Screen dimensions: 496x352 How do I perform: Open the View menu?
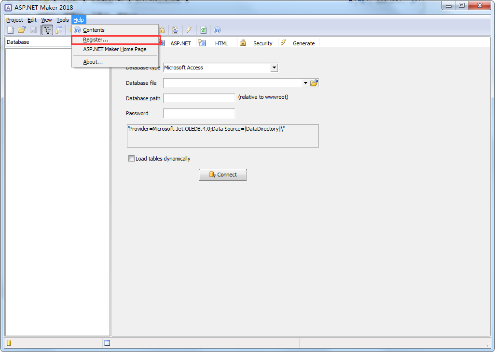46,20
